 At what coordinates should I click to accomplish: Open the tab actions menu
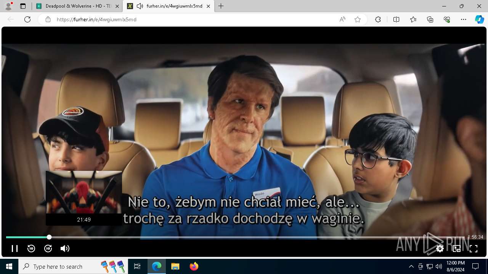coord(23,6)
